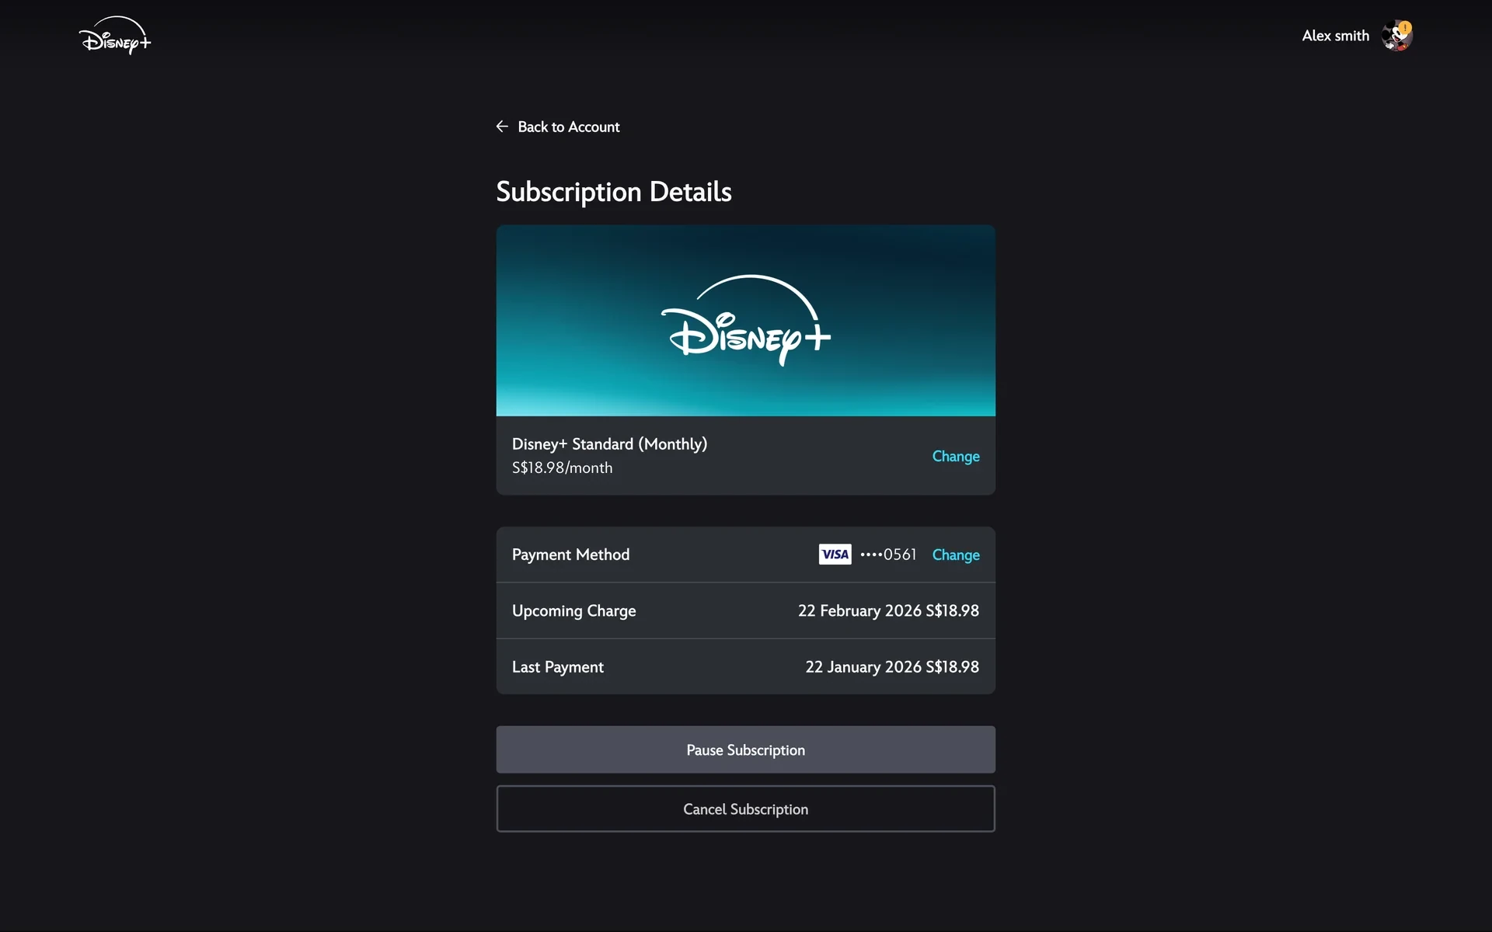Click the Payment Method label
The width and height of the screenshot is (1492, 932).
coord(570,555)
